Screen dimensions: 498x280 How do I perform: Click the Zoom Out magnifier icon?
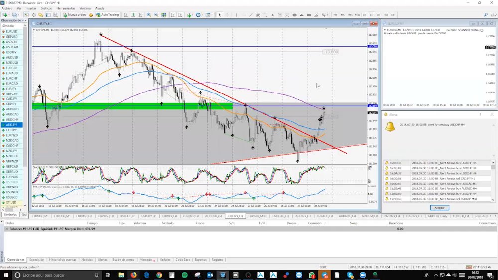pos(156,15)
